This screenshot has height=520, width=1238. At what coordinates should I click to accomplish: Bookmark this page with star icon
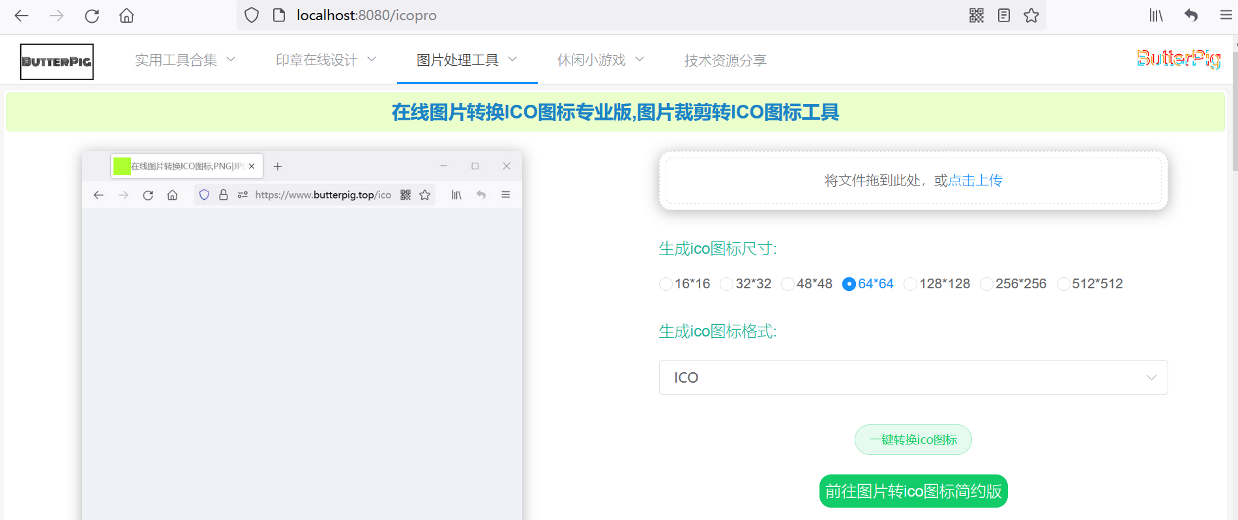[x=1031, y=16]
